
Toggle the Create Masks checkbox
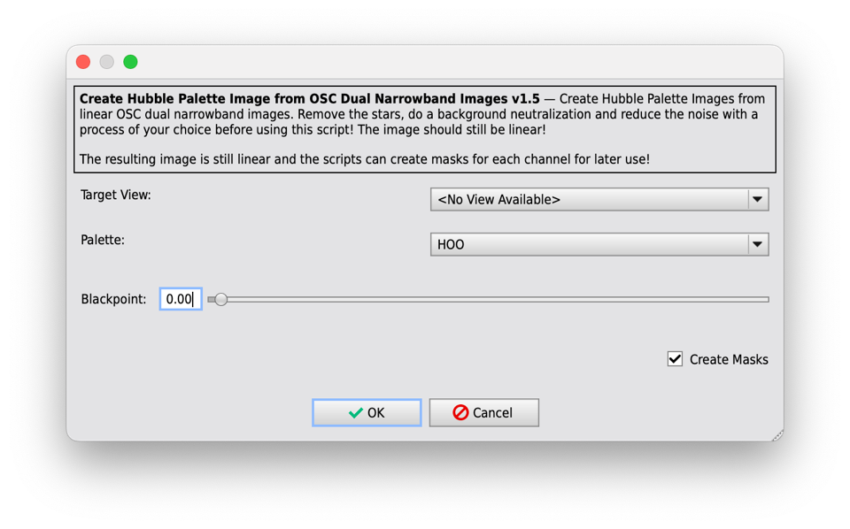coord(675,359)
